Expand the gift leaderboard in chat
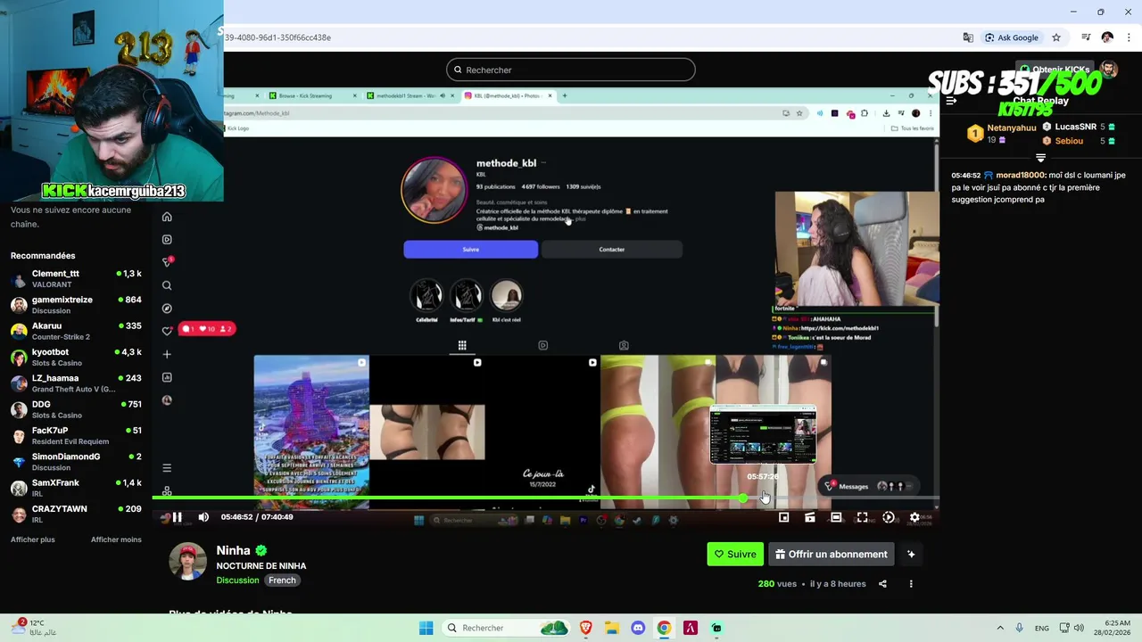Image resolution: width=1142 pixels, height=642 pixels. click(x=1040, y=158)
